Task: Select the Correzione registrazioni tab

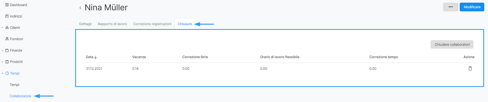Action: pos(153,24)
